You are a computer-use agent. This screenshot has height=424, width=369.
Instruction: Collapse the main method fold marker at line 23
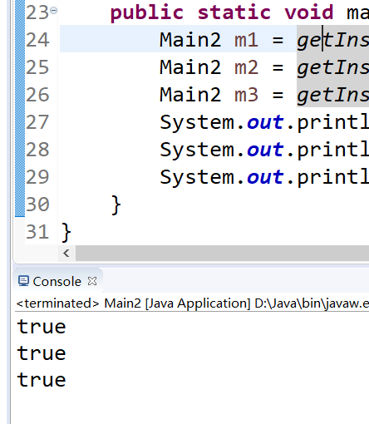(x=54, y=11)
